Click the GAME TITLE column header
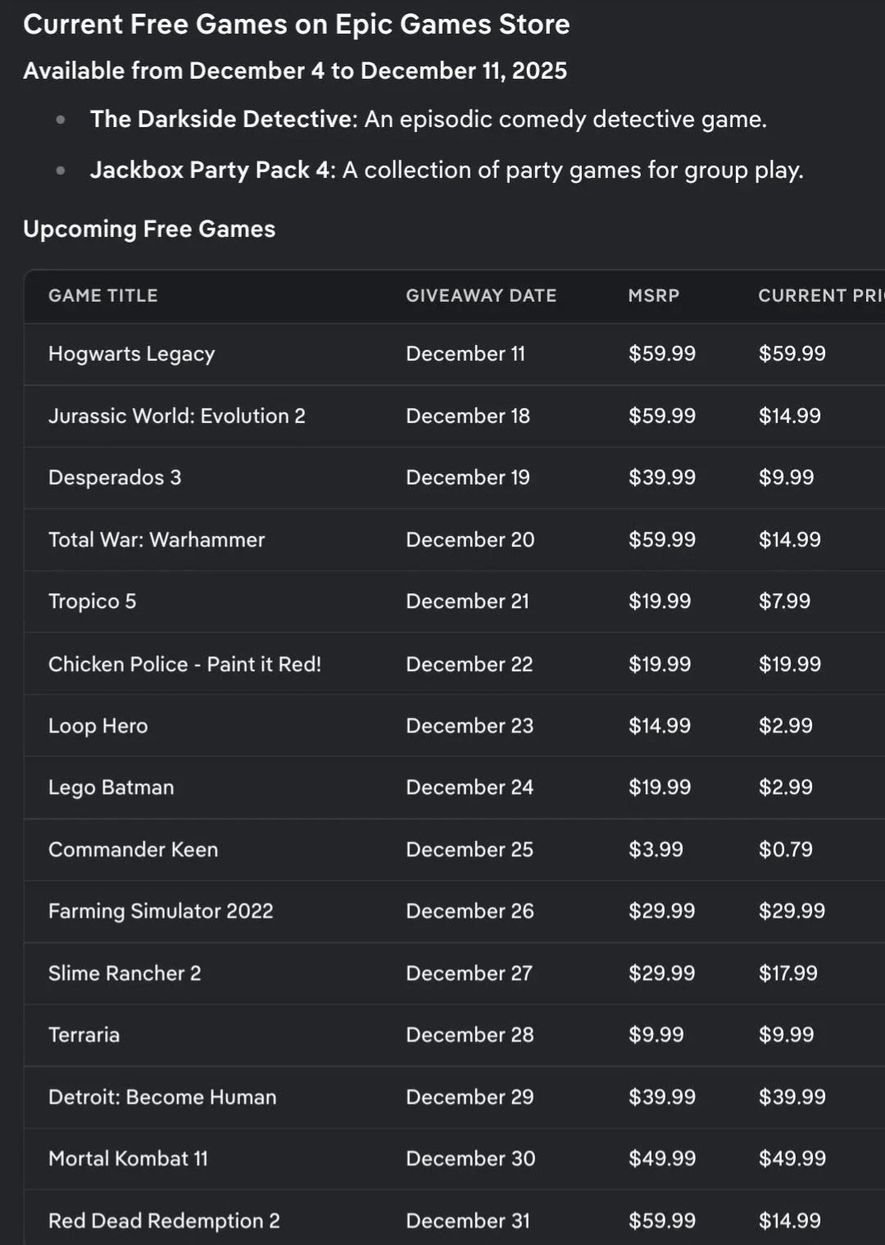 pyautogui.click(x=102, y=296)
